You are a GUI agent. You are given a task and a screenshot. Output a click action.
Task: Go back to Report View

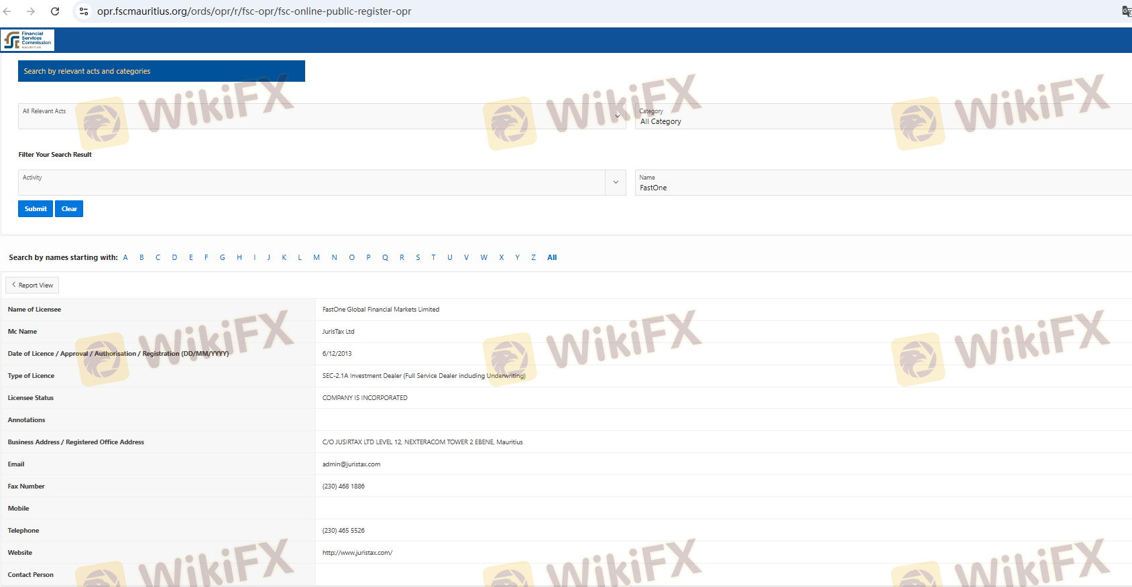tap(32, 285)
